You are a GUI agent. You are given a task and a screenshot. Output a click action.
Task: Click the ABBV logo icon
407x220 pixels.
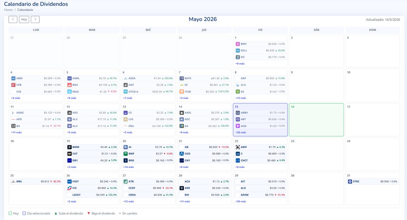238,113
